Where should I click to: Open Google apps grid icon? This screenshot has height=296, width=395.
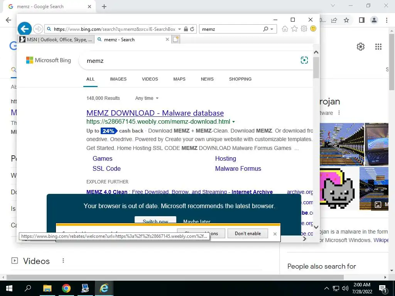[378, 47]
